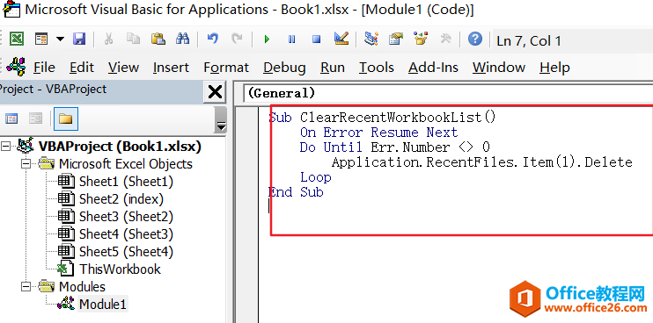Open the Insert menu
This screenshot has height=323, width=653.
[171, 68]
